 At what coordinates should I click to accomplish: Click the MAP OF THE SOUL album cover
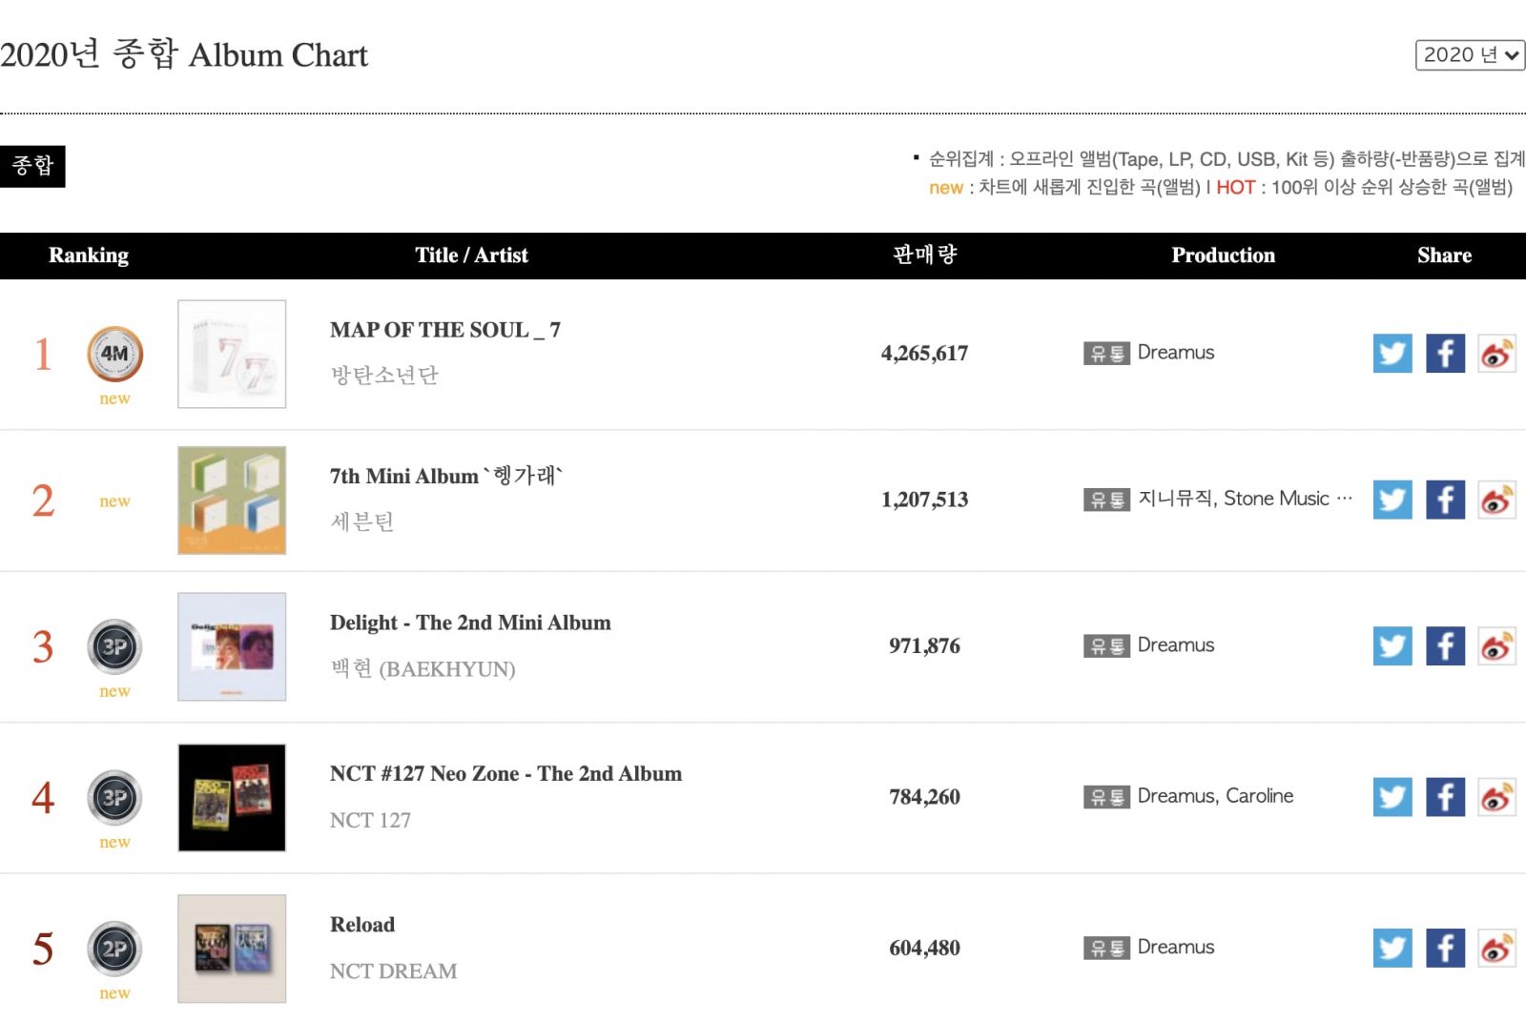click(232, 354)
